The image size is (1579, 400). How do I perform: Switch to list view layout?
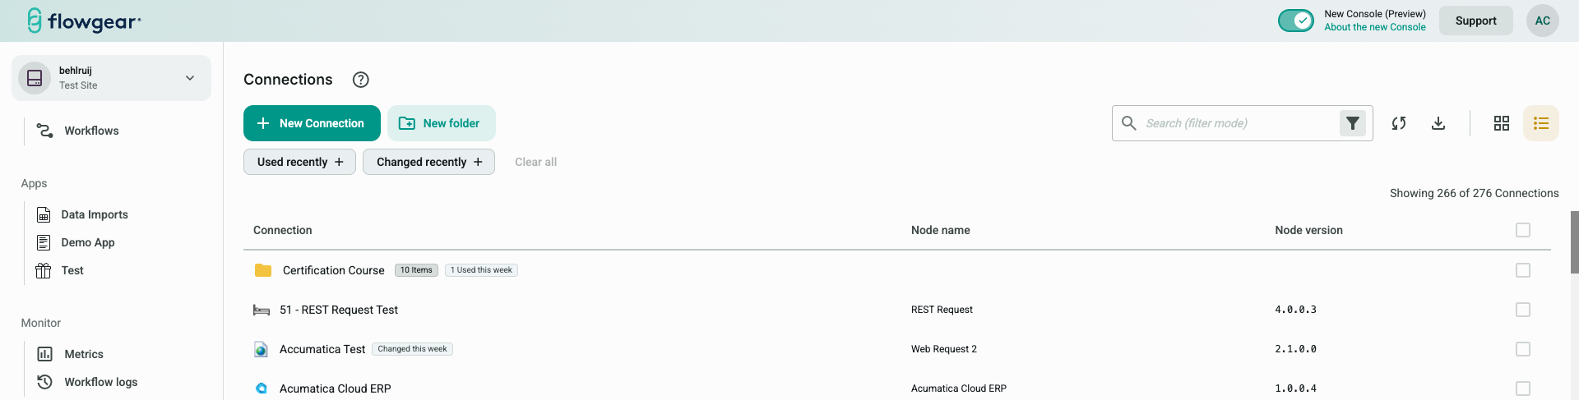tap(1540, 123)
